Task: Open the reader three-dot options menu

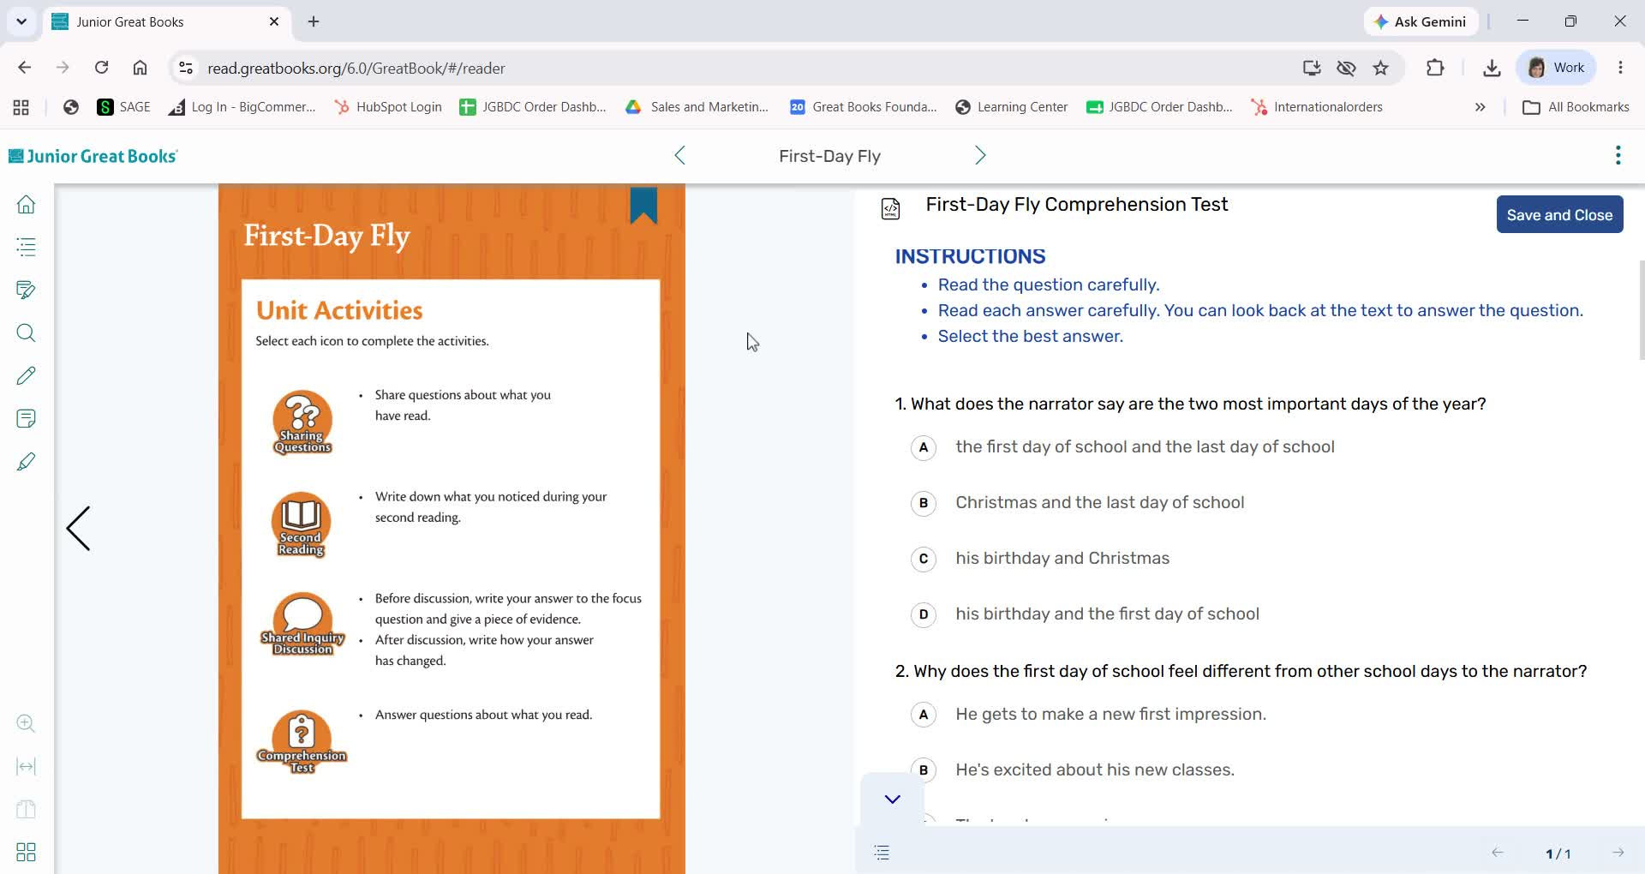Action: click(1618, 155)
